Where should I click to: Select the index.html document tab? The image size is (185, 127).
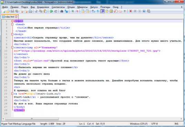pyautogui.click(x=10, y=17)
